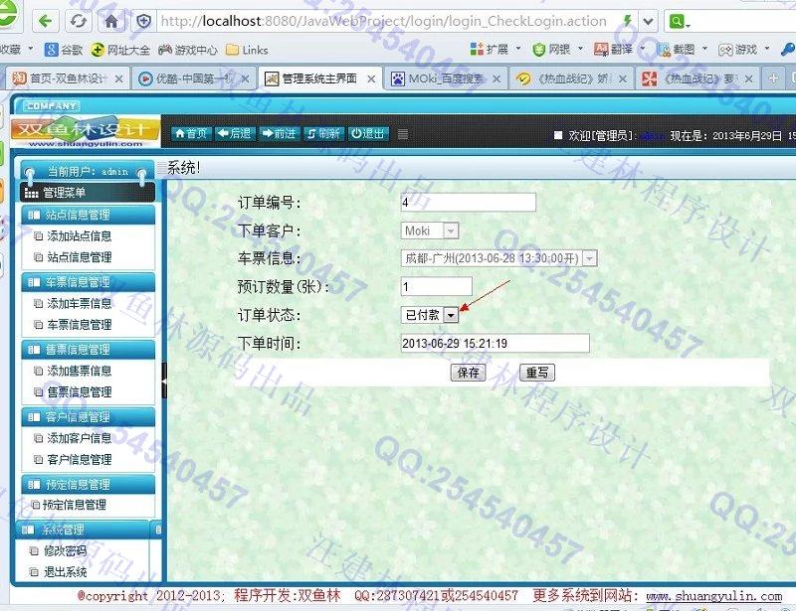
Task: Open 添加站点信息 menu item
Action: point(80,235)
